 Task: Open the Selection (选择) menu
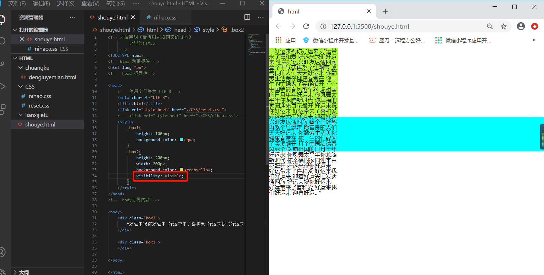coord(66,3)
